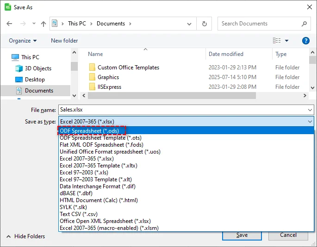Go up one folder level arrow
The height and width of the screenshot is (247, 317).
43,24
